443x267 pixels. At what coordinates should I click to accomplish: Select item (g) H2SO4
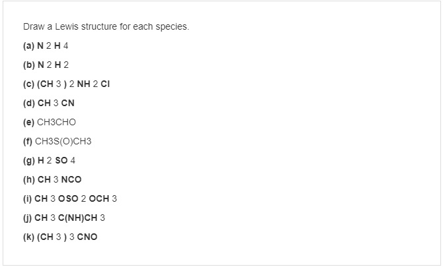tap(49, 161)
